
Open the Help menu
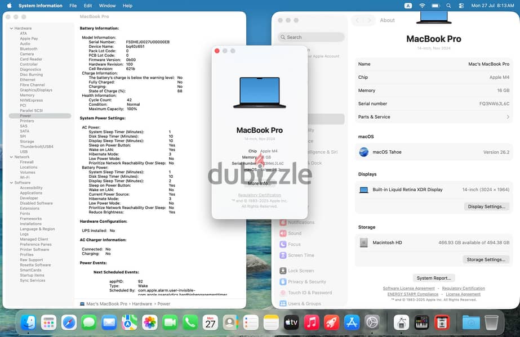click(x=127, y=6)
